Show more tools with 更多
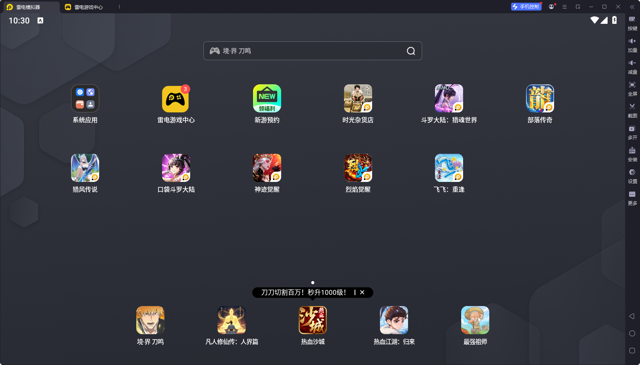The image size is (640, 365). [632, 198]
